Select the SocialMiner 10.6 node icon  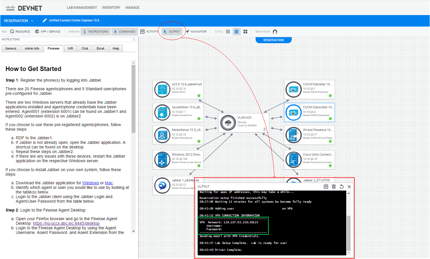point(162,112)
